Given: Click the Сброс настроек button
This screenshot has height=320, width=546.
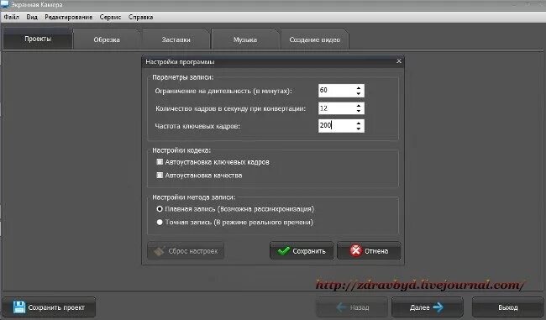Looking at the screenshot, I should pos(186,250).
